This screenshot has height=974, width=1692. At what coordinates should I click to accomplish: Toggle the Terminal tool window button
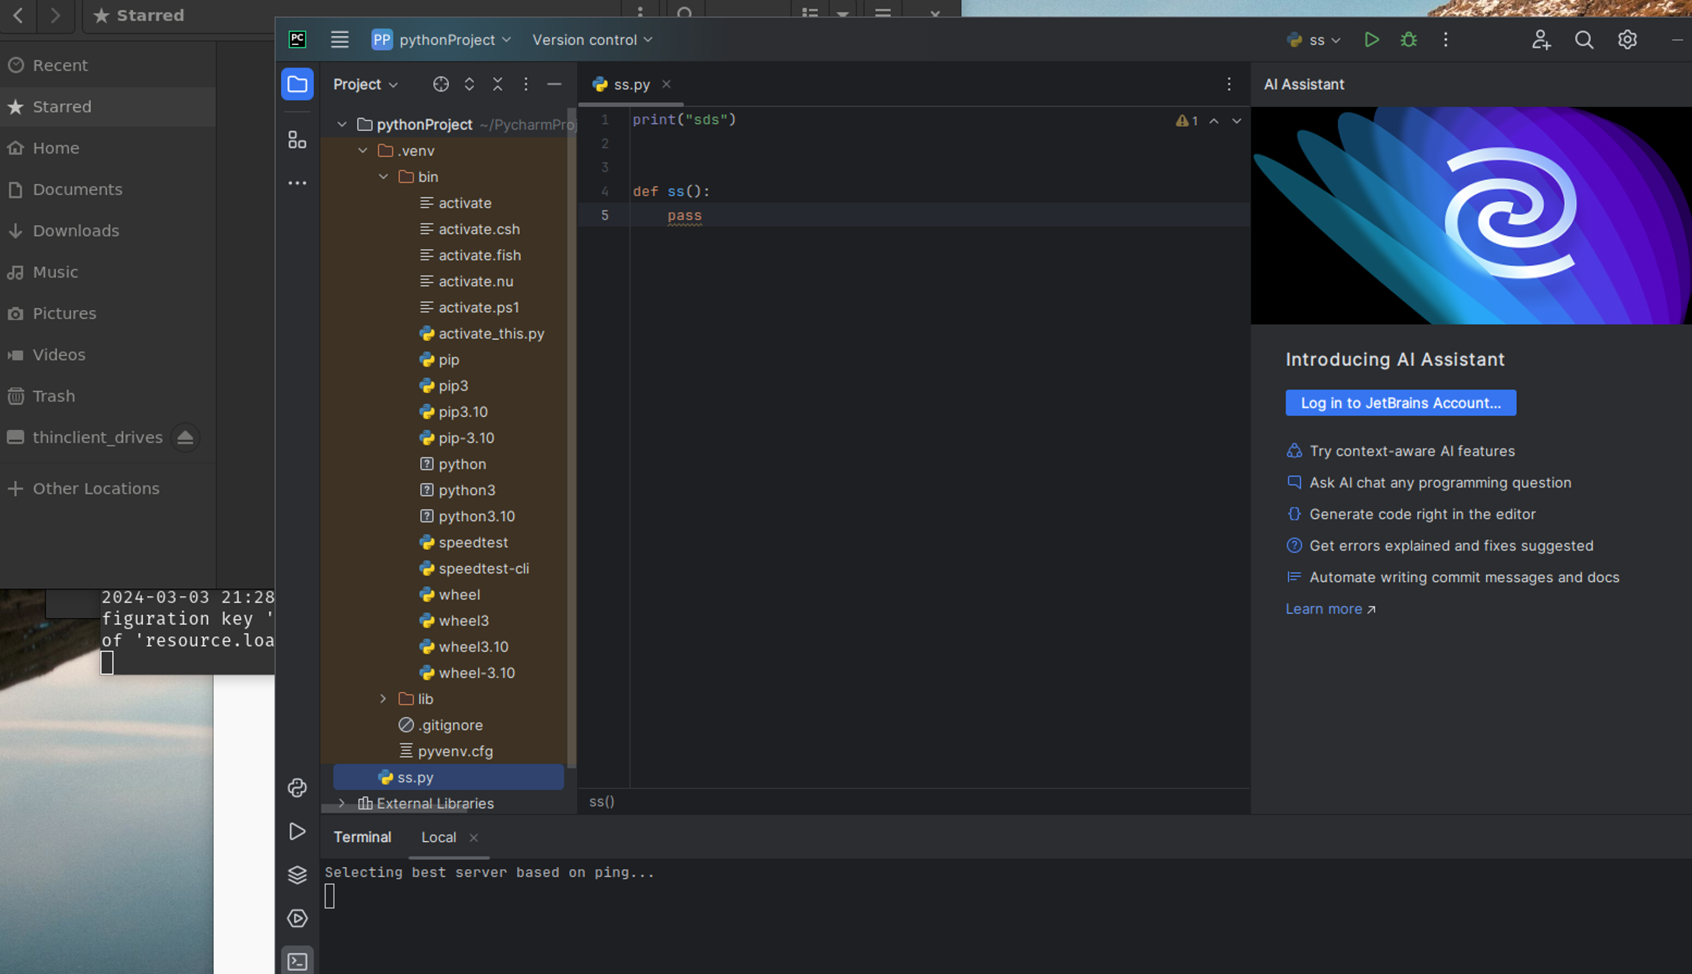[297, 961]
